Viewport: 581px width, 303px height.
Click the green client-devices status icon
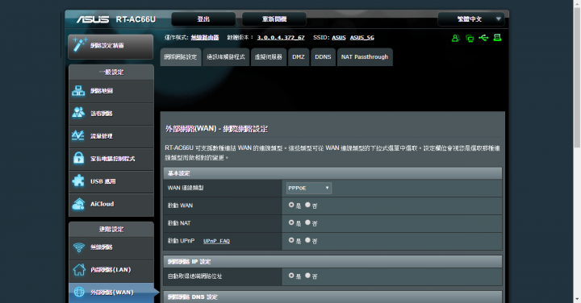pyautogui.click(x=470, y=38)
